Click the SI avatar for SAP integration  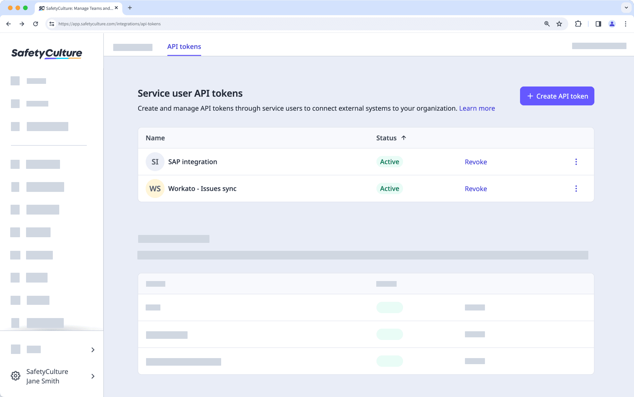pyautogui.click(x=155, y=162)
